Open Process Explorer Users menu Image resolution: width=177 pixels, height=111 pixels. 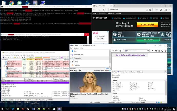(28, 55)
